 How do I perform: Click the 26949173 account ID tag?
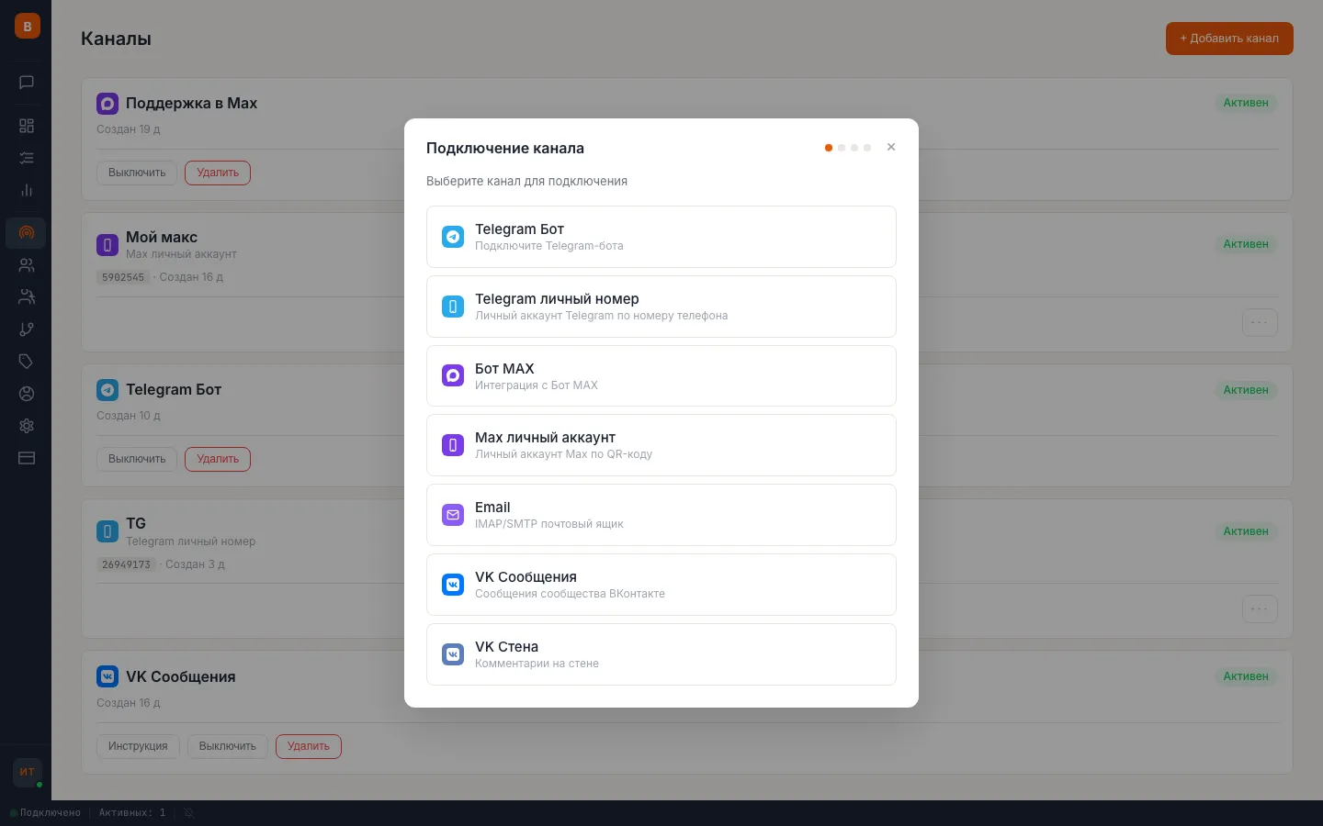click(126, 564)
